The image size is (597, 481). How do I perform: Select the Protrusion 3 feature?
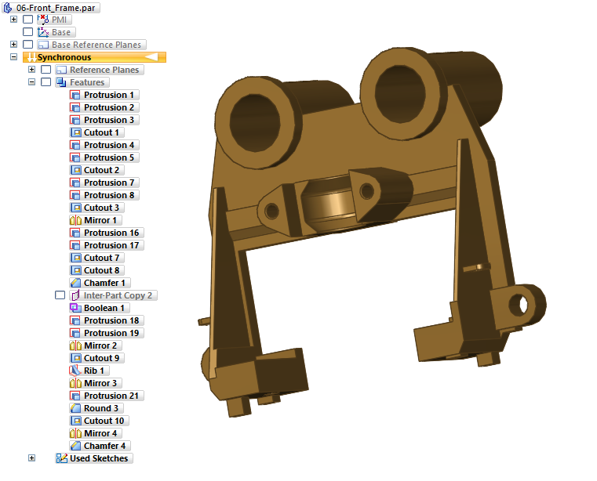[x=104, y=120]
